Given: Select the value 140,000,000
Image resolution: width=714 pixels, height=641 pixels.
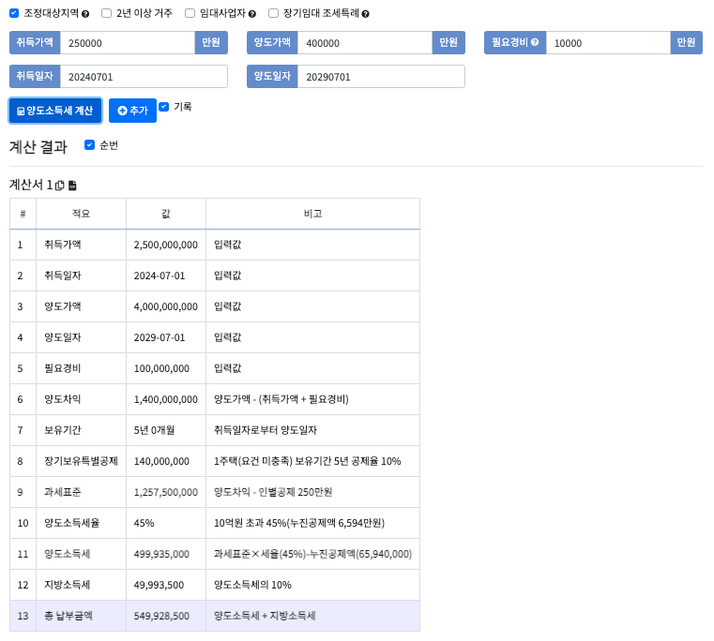Looking at the screenshot, I should pyautogui.click(x=161, y=461).
